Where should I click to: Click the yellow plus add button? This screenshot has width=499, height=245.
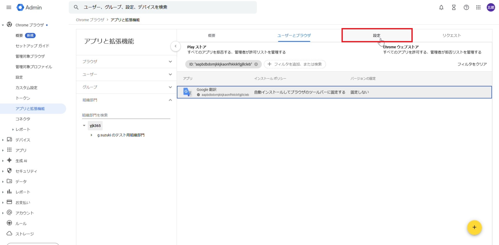[x=474, y=227]
